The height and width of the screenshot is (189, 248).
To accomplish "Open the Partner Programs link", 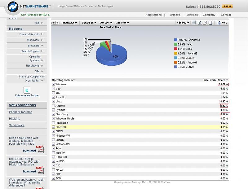I will (x=20, y=112).
